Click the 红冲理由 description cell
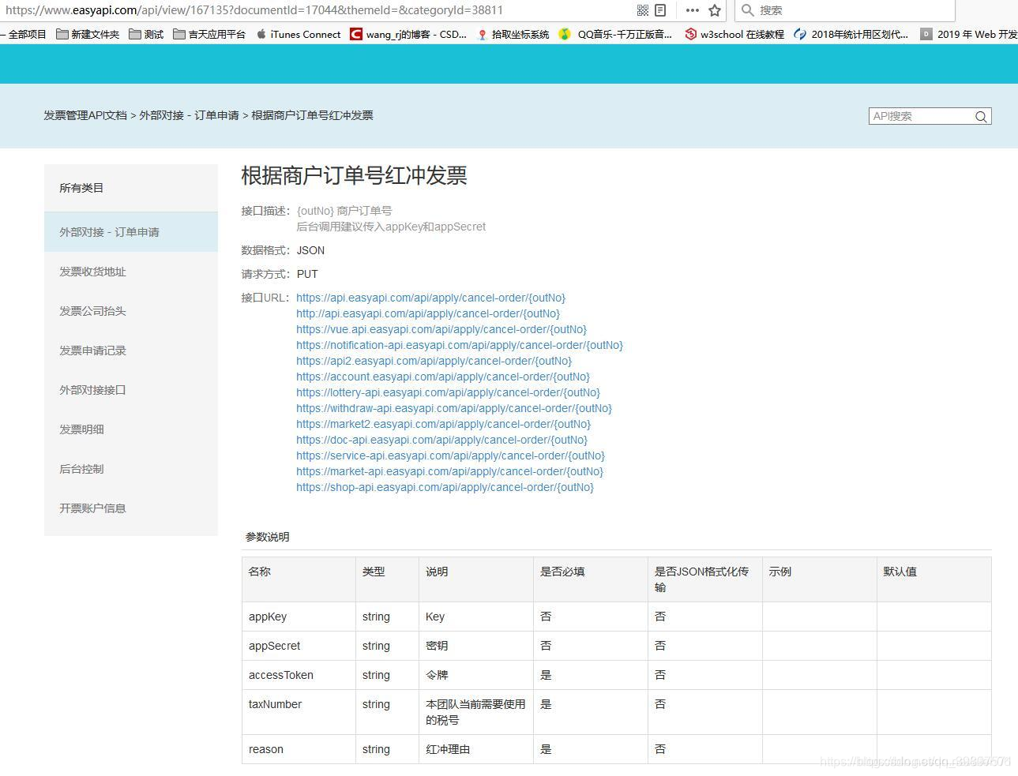This screenshot has width=1018, height=776. coord(476,749)
